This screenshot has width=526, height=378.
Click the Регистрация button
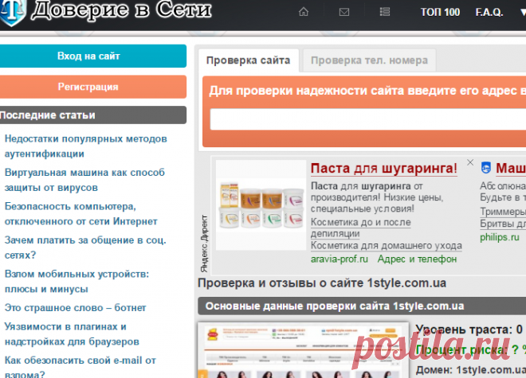93,87
